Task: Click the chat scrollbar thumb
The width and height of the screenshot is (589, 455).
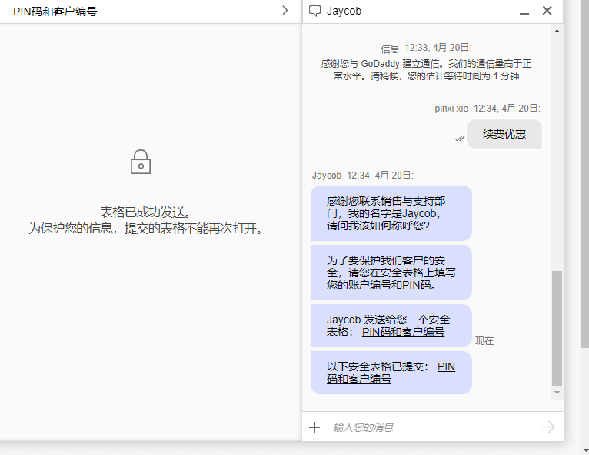Action: pos(557,328)
